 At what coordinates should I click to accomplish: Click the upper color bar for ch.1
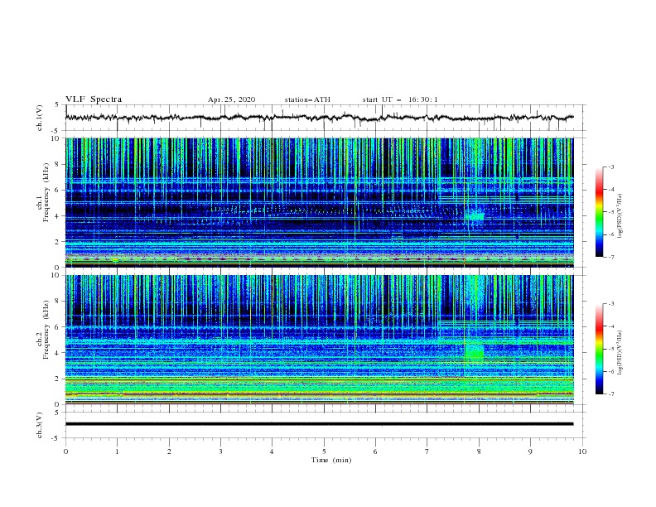(x=599, y=212)
